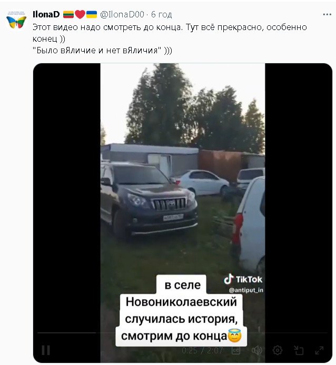Click the @antiput_in watermark text
The width and height of the screenshot is (336, 365).
pos(246,290)
